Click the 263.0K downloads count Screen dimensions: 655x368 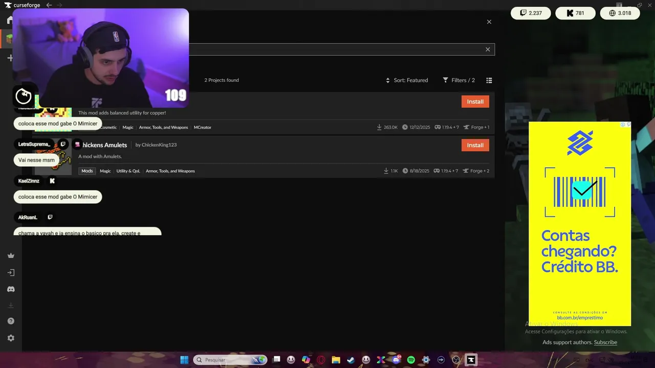(x=387, y=127)
